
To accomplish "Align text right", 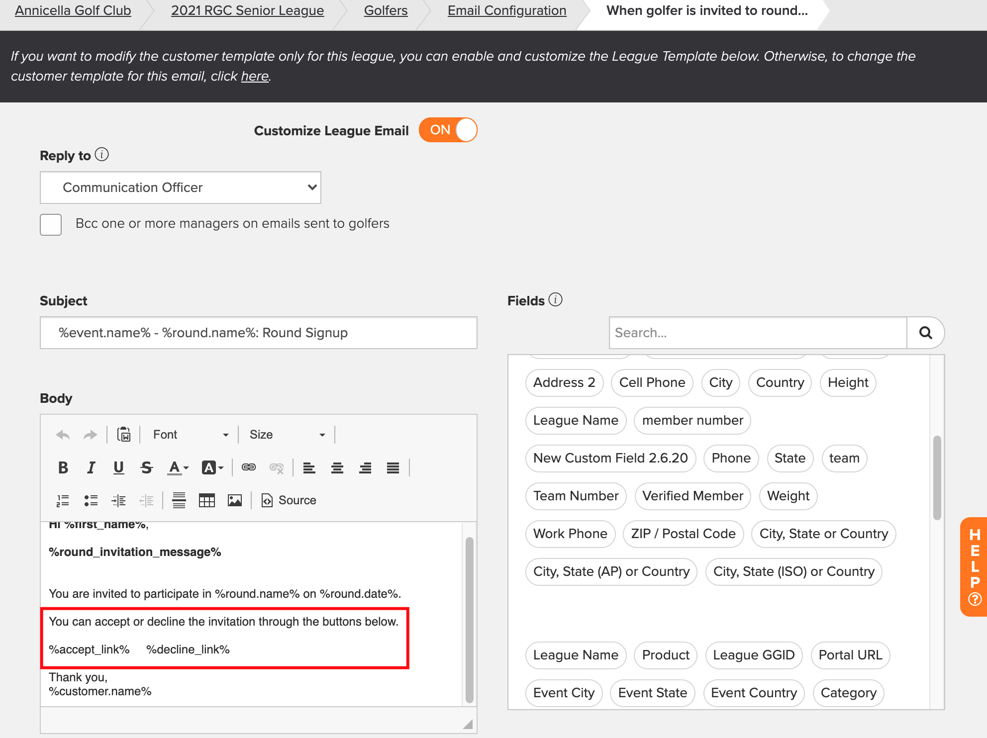I will tap(365, 467).
